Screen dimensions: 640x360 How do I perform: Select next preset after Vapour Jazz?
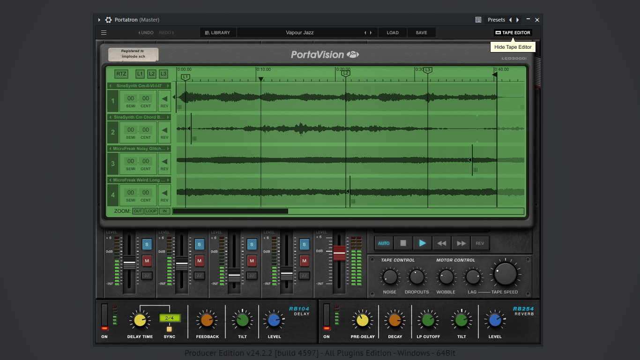[371, 33]
